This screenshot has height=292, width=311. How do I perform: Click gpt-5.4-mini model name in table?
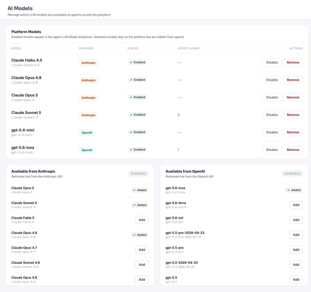pyautogui.click(x=23, y=130)
